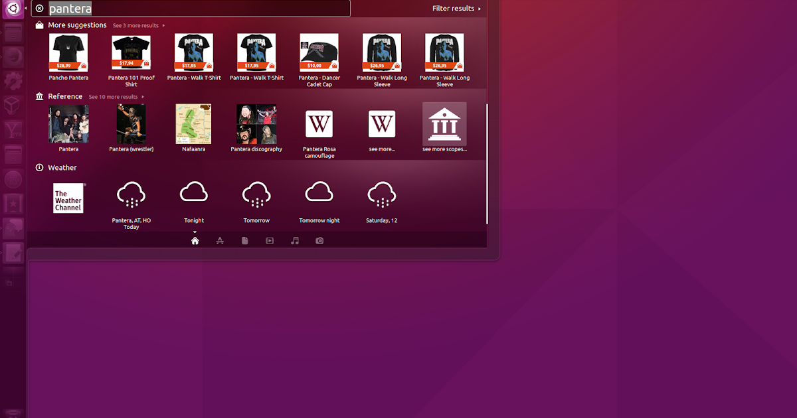The height and width of the screenshot is (418, 797).
Task: Click the Wikipedia icon labeled 'see more...'
Action: (381, 123)
